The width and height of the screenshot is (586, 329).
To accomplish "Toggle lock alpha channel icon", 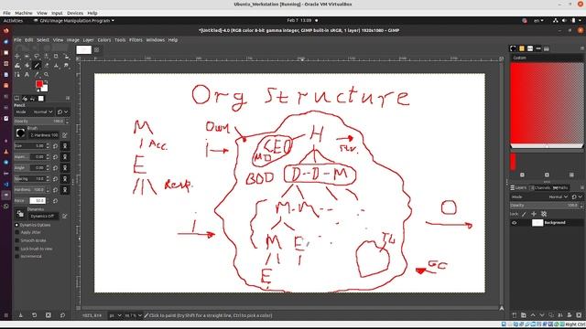I will (x=544, y=214).
